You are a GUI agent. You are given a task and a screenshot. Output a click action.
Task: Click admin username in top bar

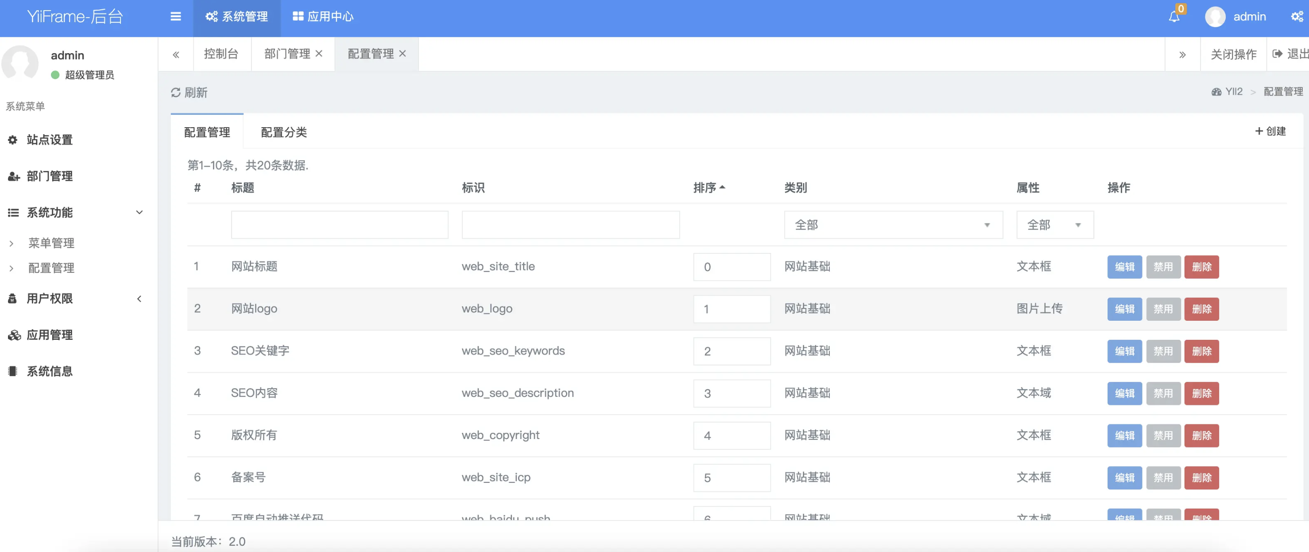tap(1250, 17)
